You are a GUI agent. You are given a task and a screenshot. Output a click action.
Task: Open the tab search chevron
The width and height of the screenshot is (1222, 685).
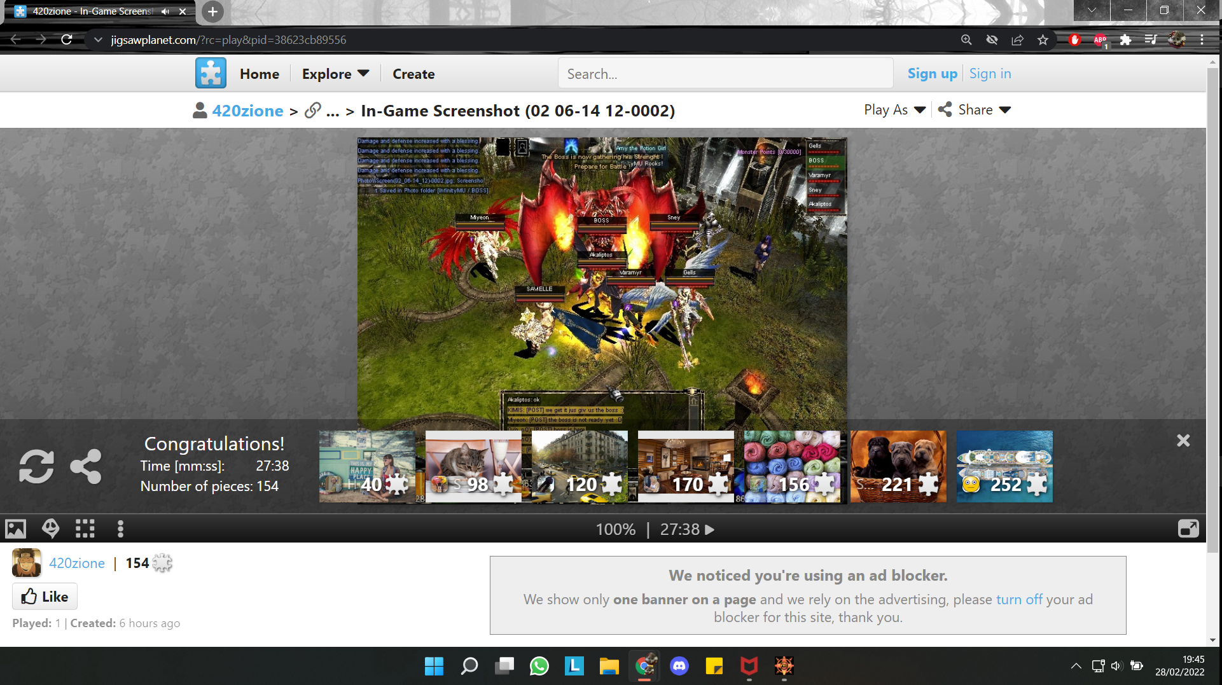(x=1092, y=10)
